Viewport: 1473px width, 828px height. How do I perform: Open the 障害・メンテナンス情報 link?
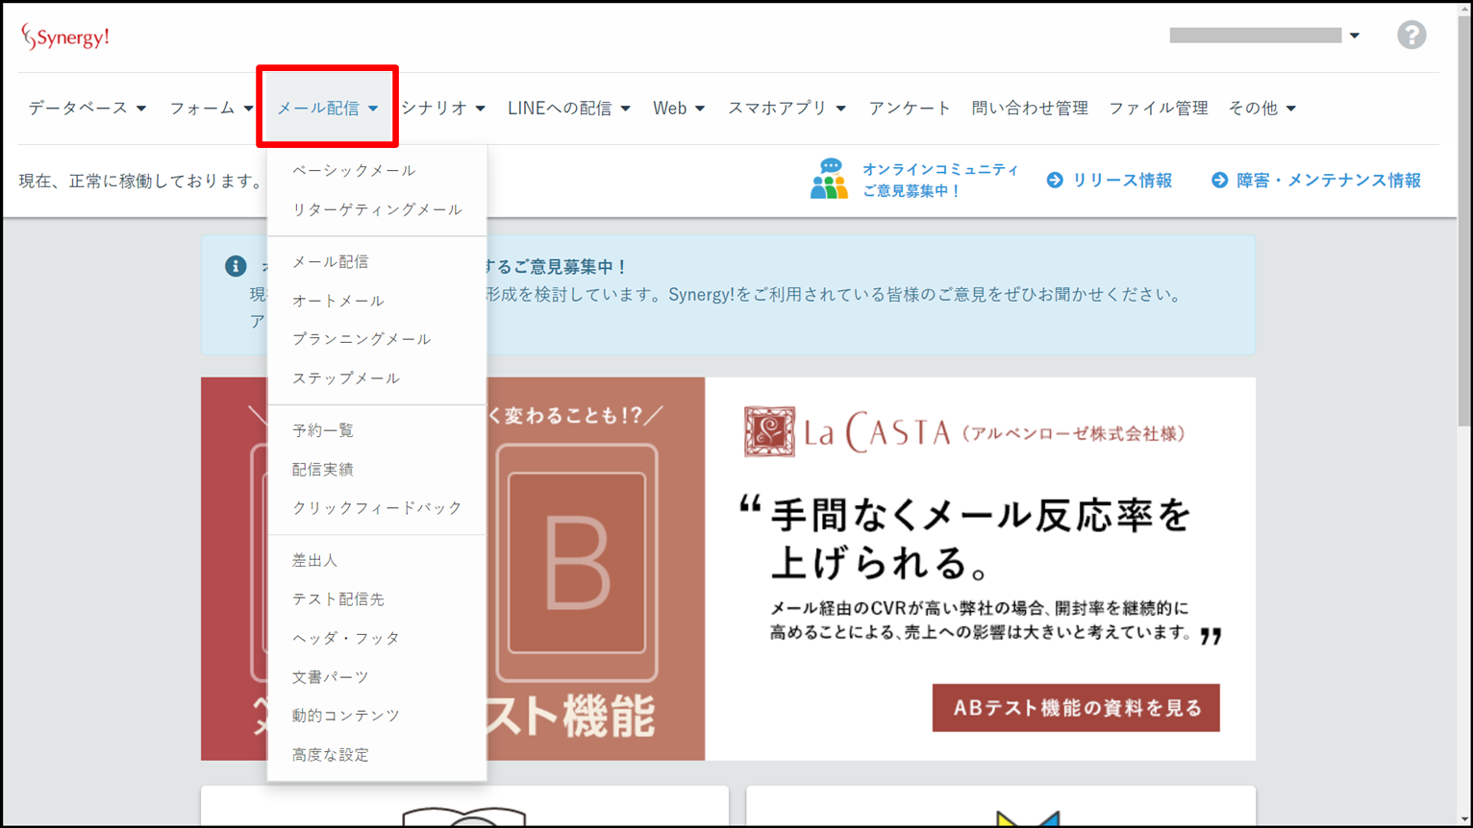[x=1329, y=181]
